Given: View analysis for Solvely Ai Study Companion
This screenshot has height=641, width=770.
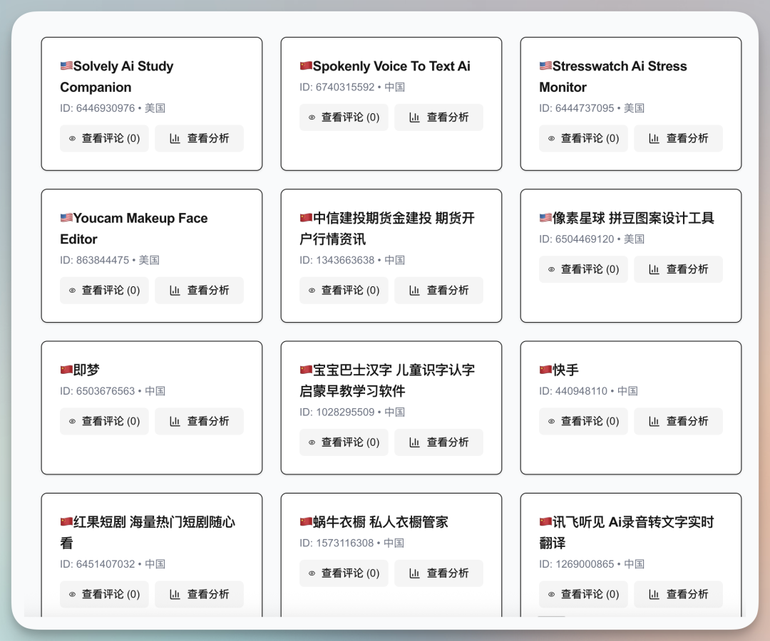Looking at the screenshot, I should 199,138.
